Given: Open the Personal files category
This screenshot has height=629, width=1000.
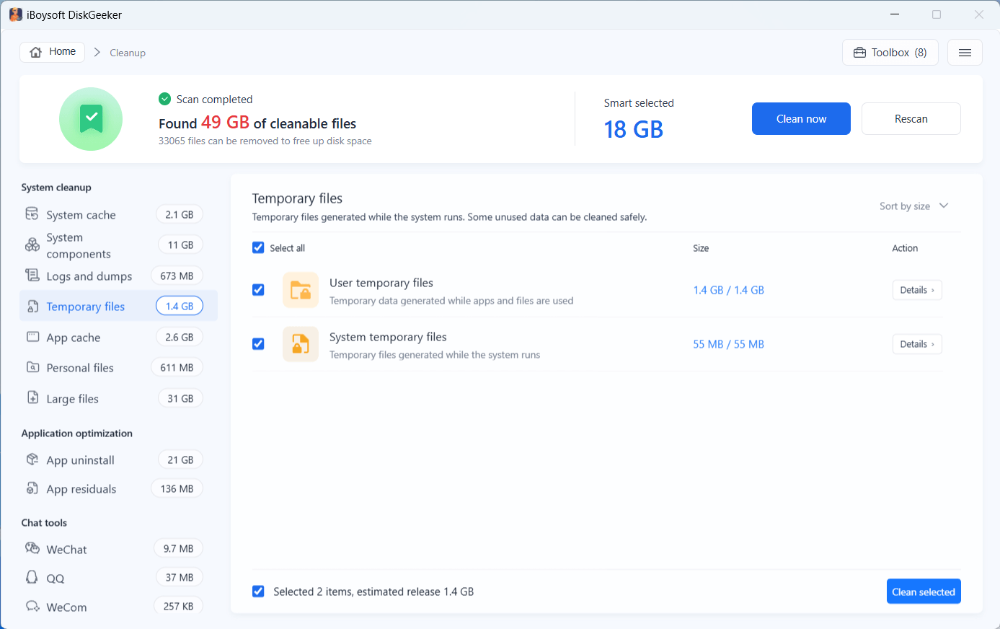Looking at the screenshot, I should click(x=118, y=367).
